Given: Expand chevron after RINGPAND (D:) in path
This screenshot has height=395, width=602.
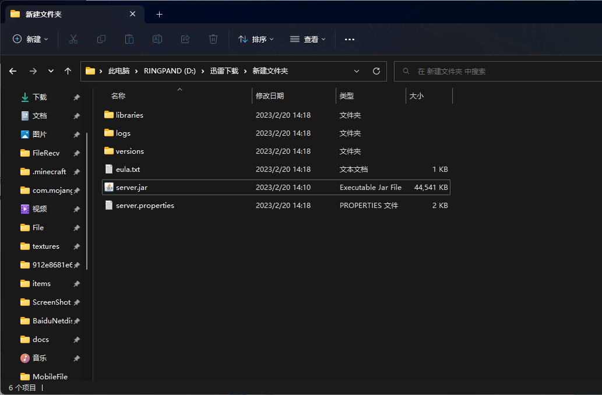Looking at the screenshot, I should point(203,71).
